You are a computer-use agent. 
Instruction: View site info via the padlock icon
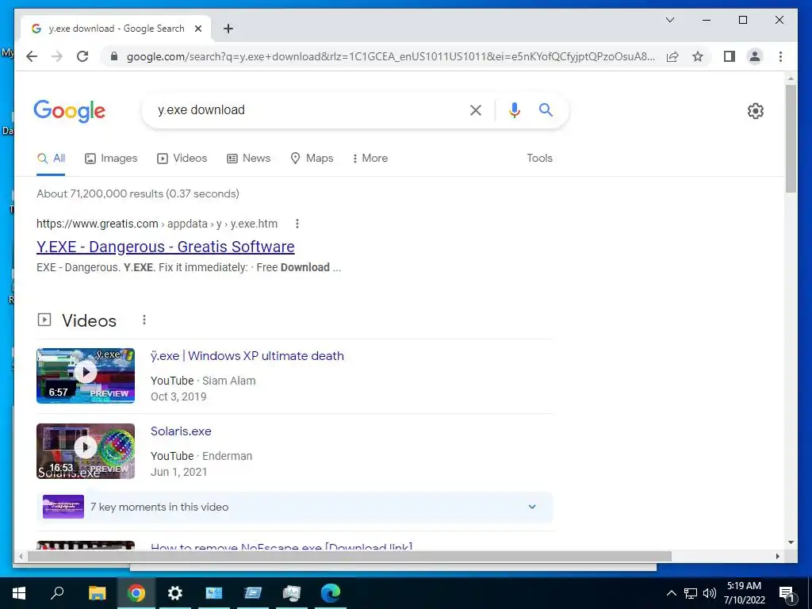114,56
